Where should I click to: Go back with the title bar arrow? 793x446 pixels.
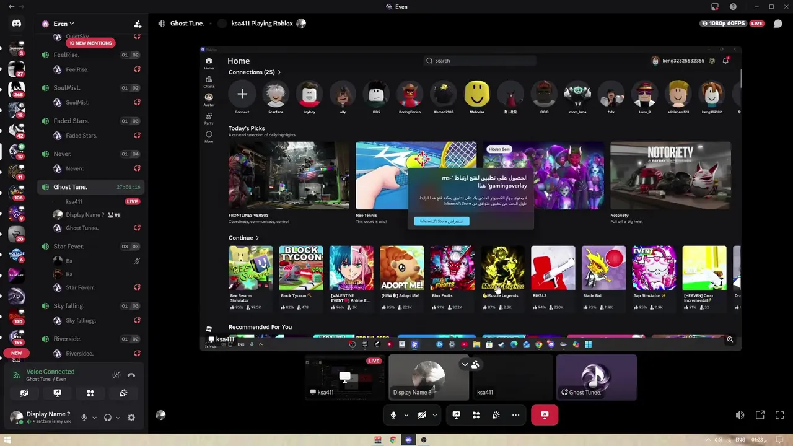click(x=11, y=7)
